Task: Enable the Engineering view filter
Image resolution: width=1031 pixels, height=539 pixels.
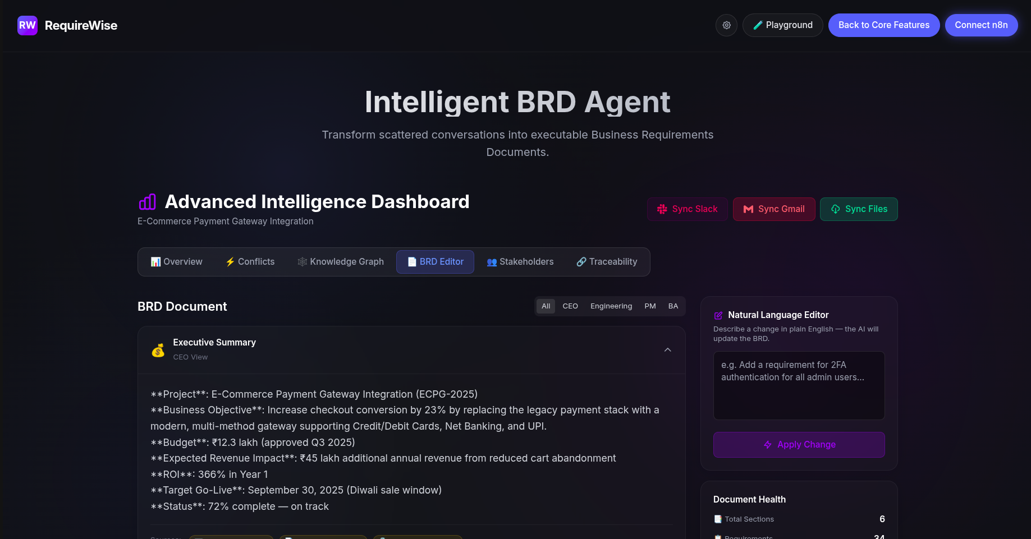Action: click(x=611, y=306)
